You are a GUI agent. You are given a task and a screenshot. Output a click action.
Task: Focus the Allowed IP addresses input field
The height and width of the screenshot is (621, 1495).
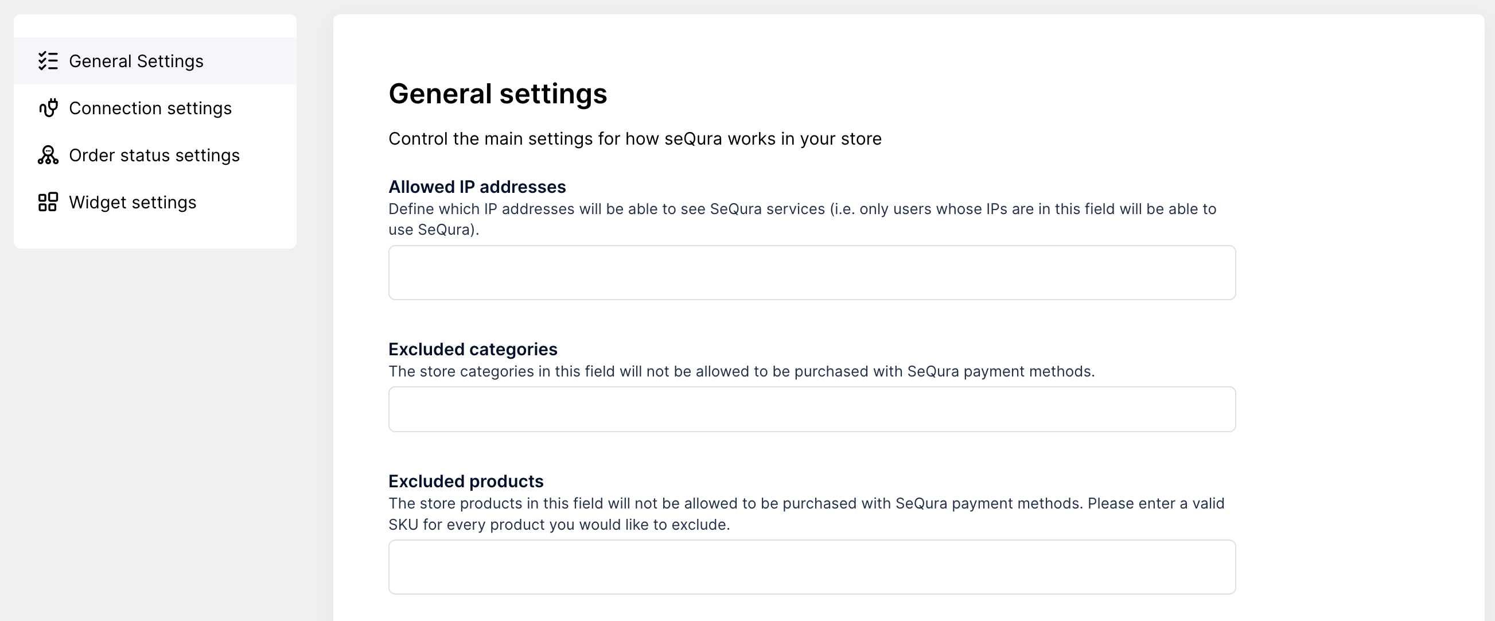(811, 272)
